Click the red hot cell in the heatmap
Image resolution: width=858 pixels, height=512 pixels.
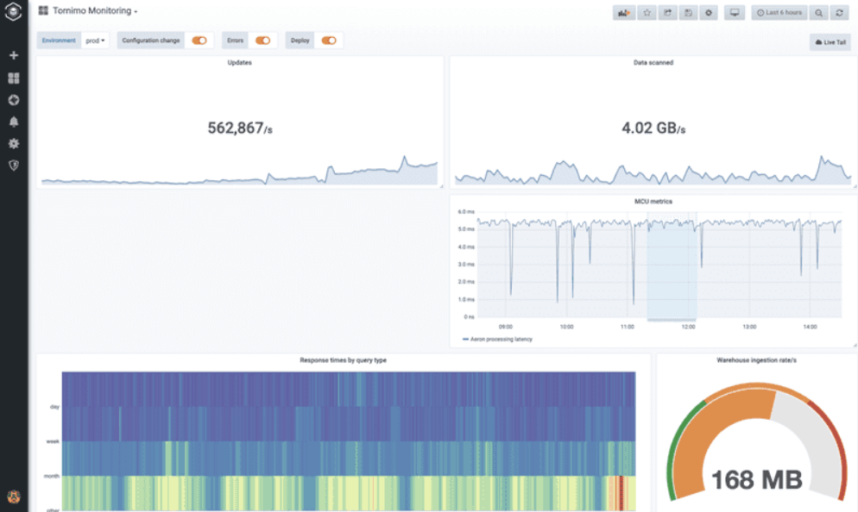point(621,493)
